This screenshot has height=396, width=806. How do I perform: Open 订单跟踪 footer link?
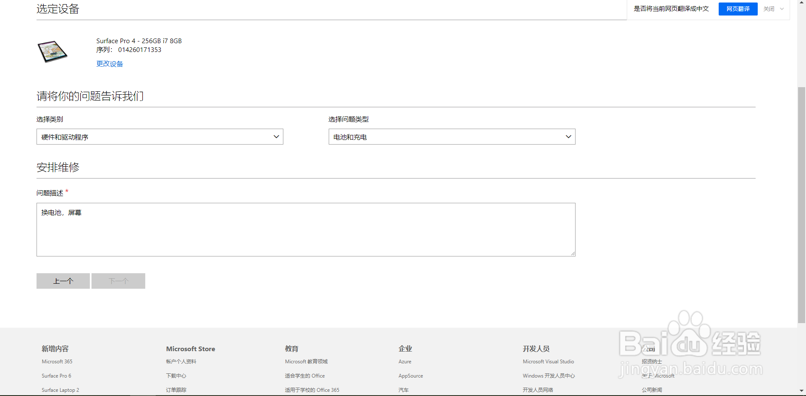(x=176, y=390)
